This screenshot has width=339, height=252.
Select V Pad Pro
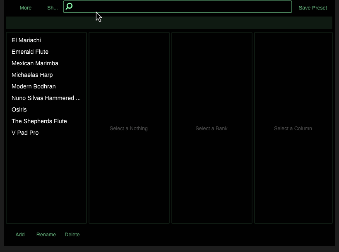pos(25,133)
